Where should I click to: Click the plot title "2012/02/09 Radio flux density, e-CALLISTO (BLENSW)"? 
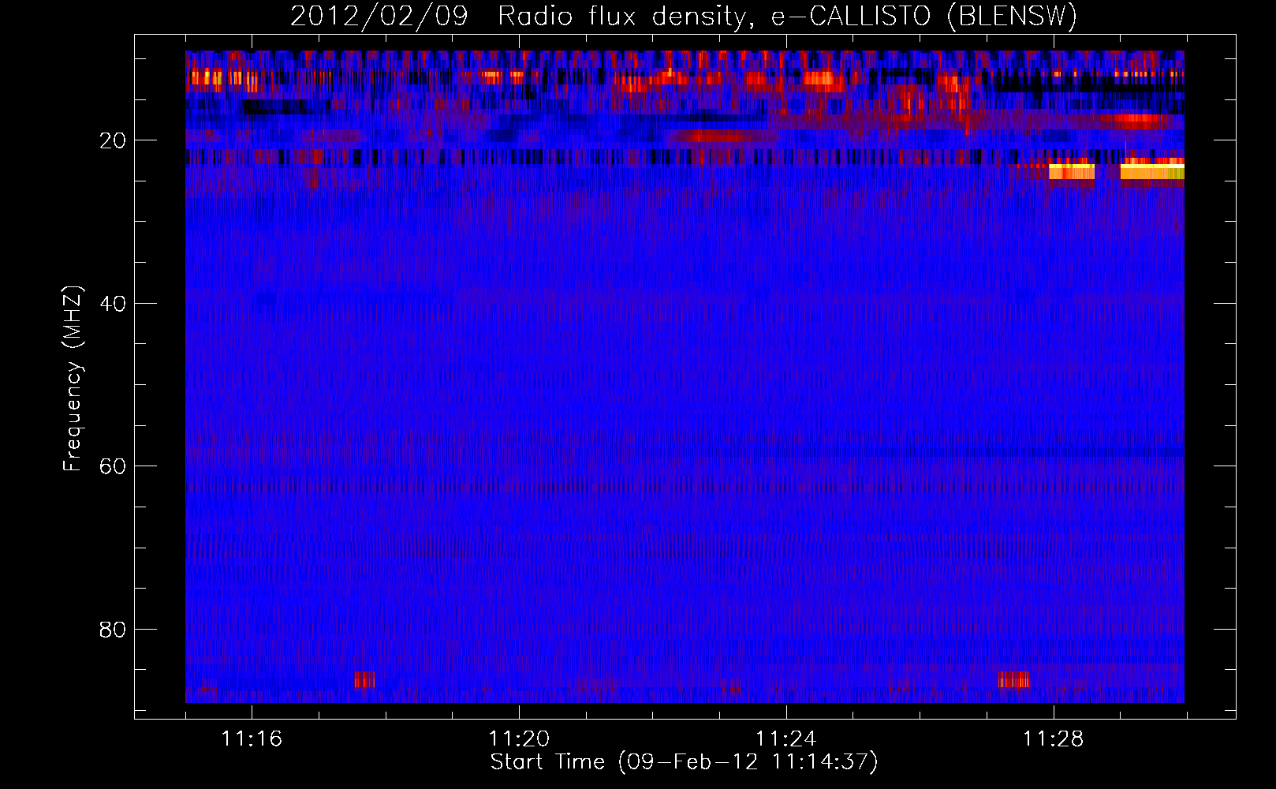683,16
